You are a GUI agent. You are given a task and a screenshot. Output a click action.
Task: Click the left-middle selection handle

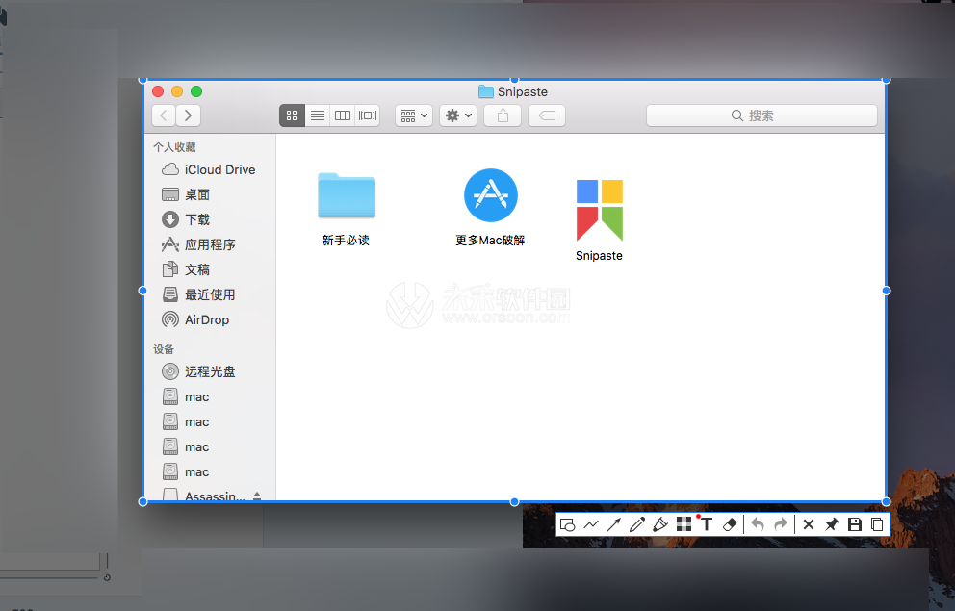[143, 291]
